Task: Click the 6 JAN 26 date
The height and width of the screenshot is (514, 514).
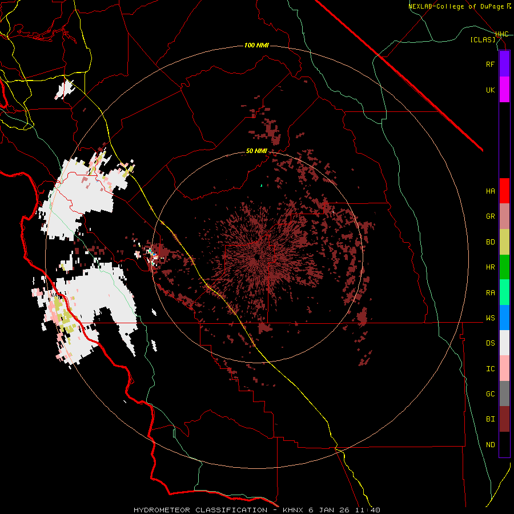Action: tap(328, 510)
